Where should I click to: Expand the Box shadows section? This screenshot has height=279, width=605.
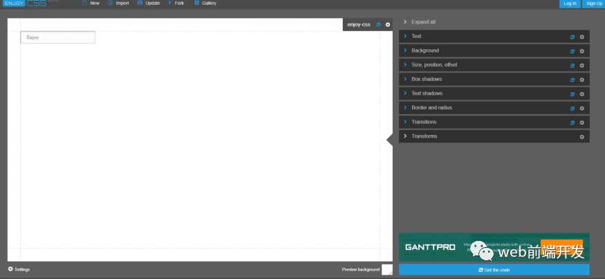point(494,79)
